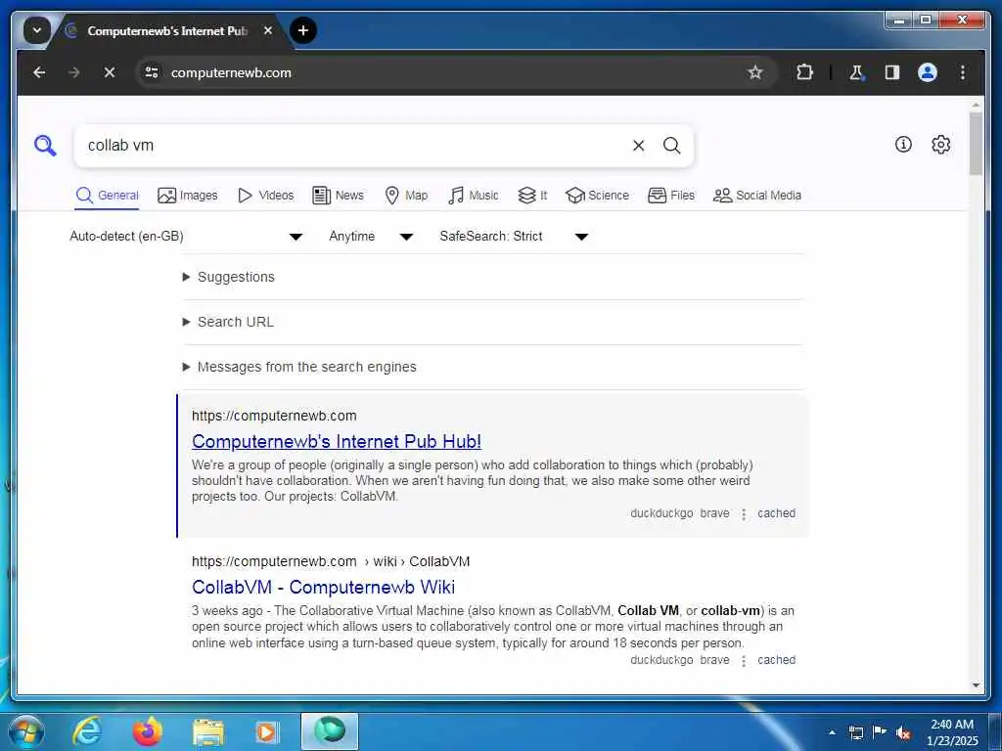Select the General category tab

pos(107,196)
